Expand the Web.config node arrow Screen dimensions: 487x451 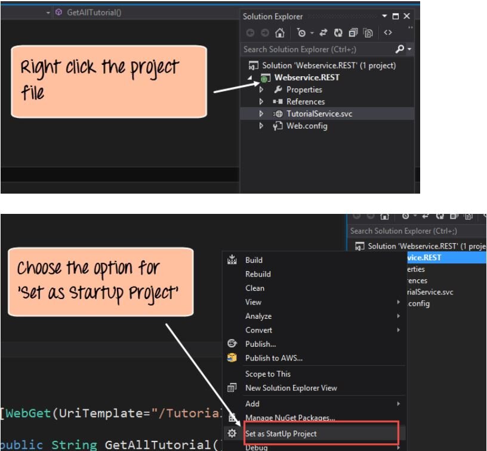point(261,126)
